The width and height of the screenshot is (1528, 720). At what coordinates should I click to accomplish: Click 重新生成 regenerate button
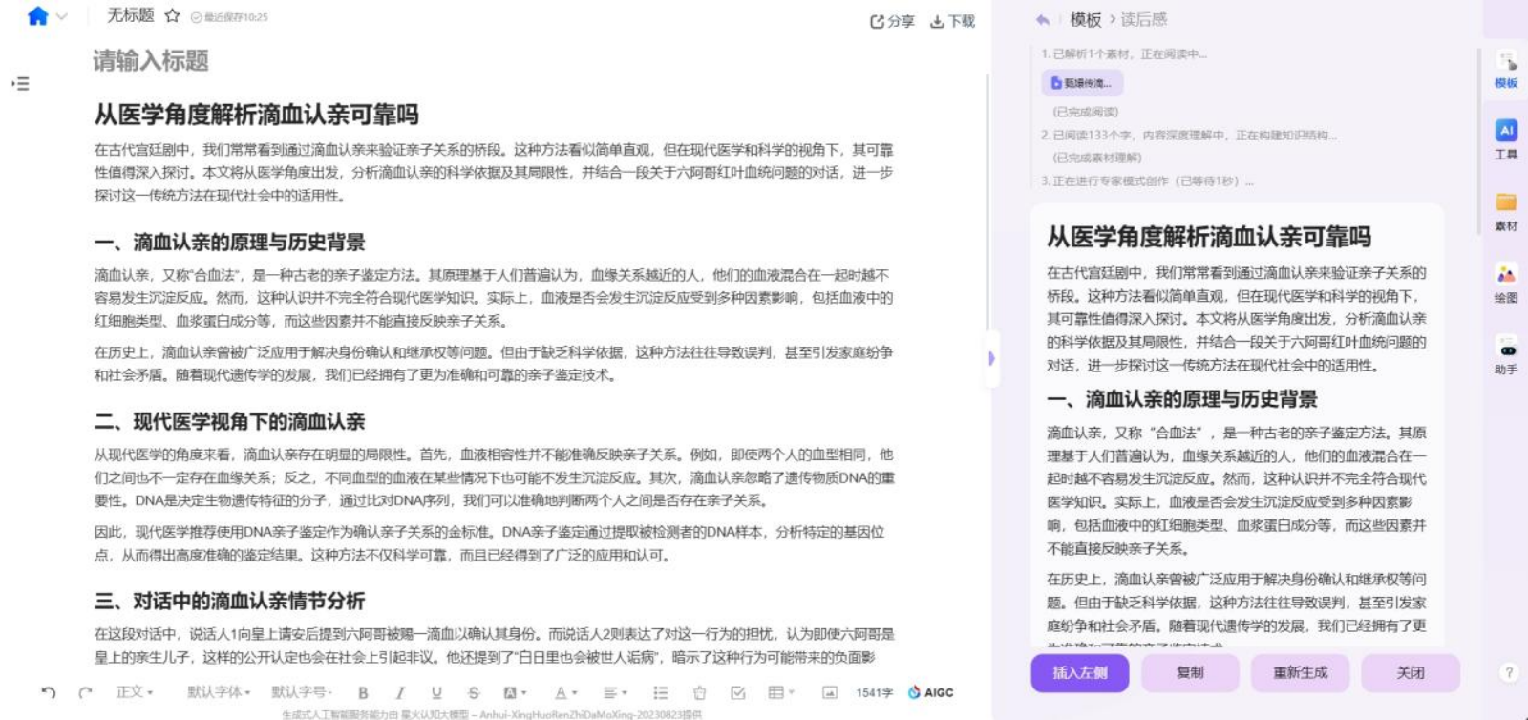(x=1301, y=673)
